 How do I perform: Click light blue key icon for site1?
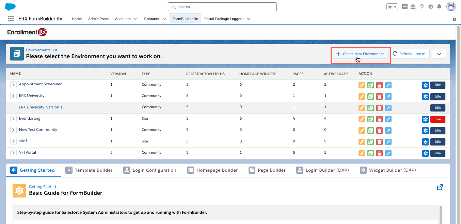(x=388, y=142)
